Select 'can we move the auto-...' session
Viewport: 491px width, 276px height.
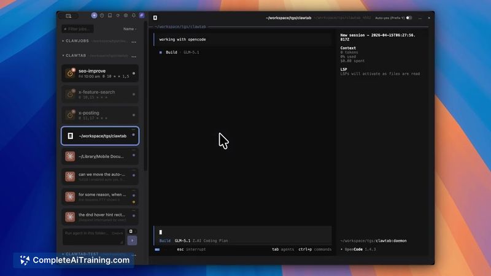[100, 177]
